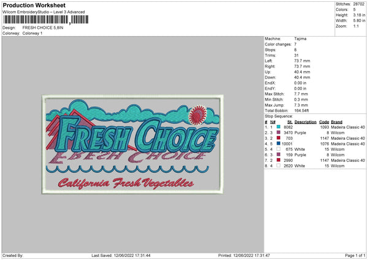Screen dimensions: 368x260
Task: Click 'Wilcom' brand in the 2620 row
Action: pos(338,166)
